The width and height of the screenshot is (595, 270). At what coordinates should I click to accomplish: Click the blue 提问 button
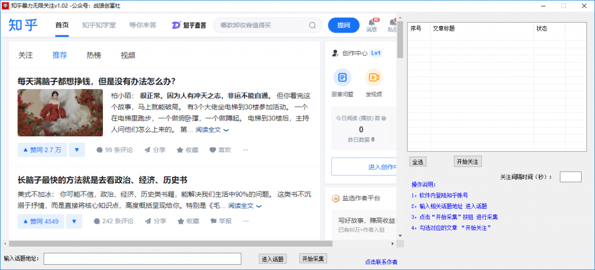pyautogui.click(x=343, y=25)
